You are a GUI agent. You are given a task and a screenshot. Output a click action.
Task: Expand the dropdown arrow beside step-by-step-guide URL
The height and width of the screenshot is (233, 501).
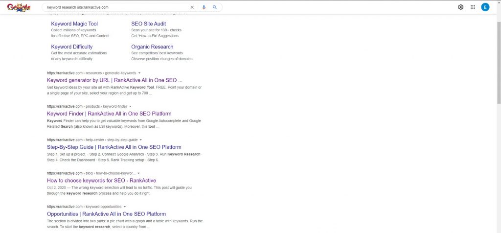(x=141, y=140)
